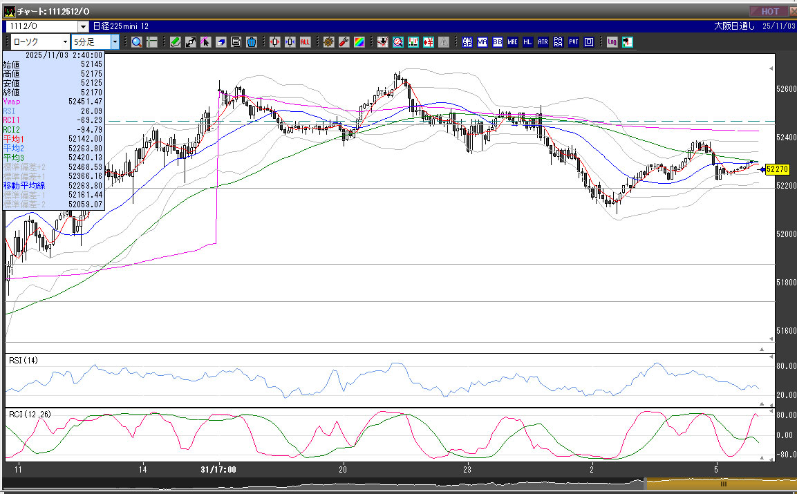Click the red ALL toolbar icon
Screen dimensions: 797x494
(x=305, y=42)
